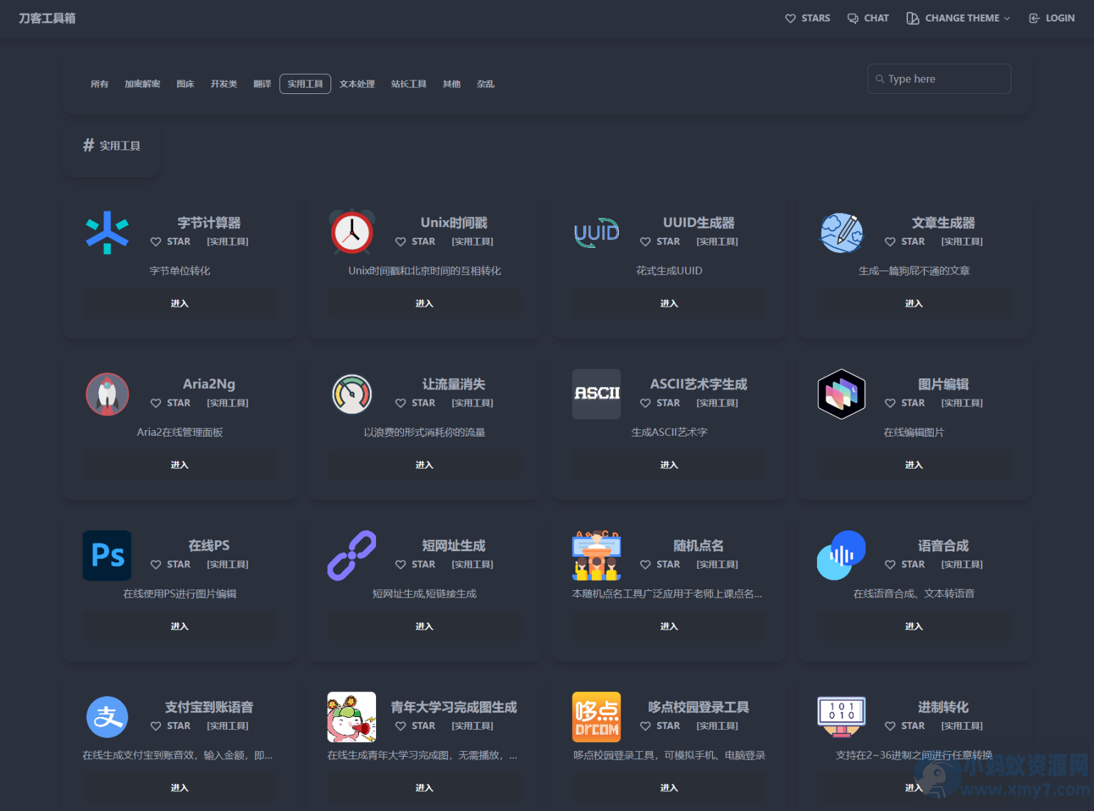Click the ASCII艺术字生成 icon

(x=597, y=394)
